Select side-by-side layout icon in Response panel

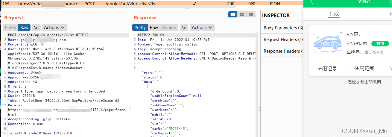click(x=233, y=14)
